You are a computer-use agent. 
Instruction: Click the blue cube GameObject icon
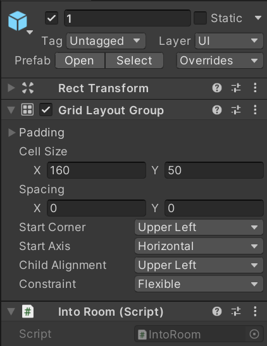(18, 21)
